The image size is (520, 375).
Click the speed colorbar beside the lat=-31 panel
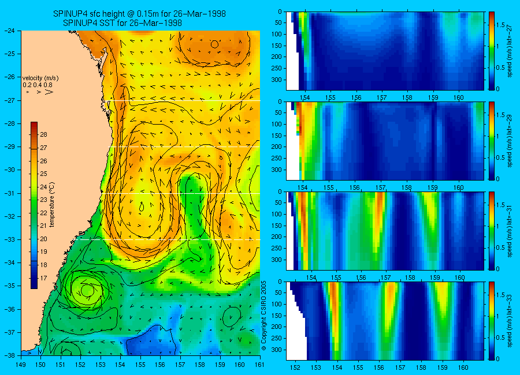coord(491,231)
